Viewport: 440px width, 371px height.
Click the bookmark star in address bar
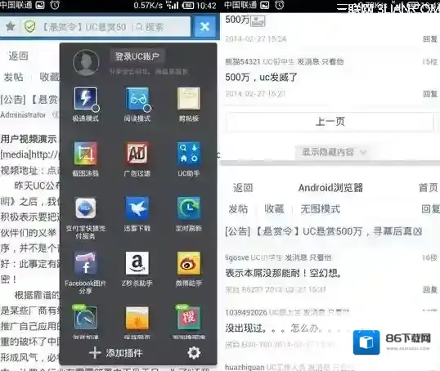click(11, 27)
